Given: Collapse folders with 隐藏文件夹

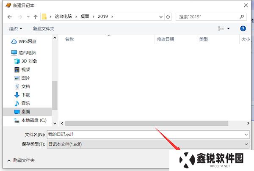Looking at the screenshot, I should (x=21, y=160).
